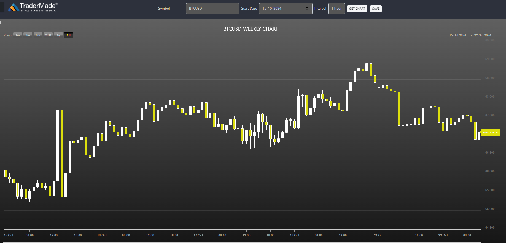Click the 64 500 price axis label

[x=490, y=228]
